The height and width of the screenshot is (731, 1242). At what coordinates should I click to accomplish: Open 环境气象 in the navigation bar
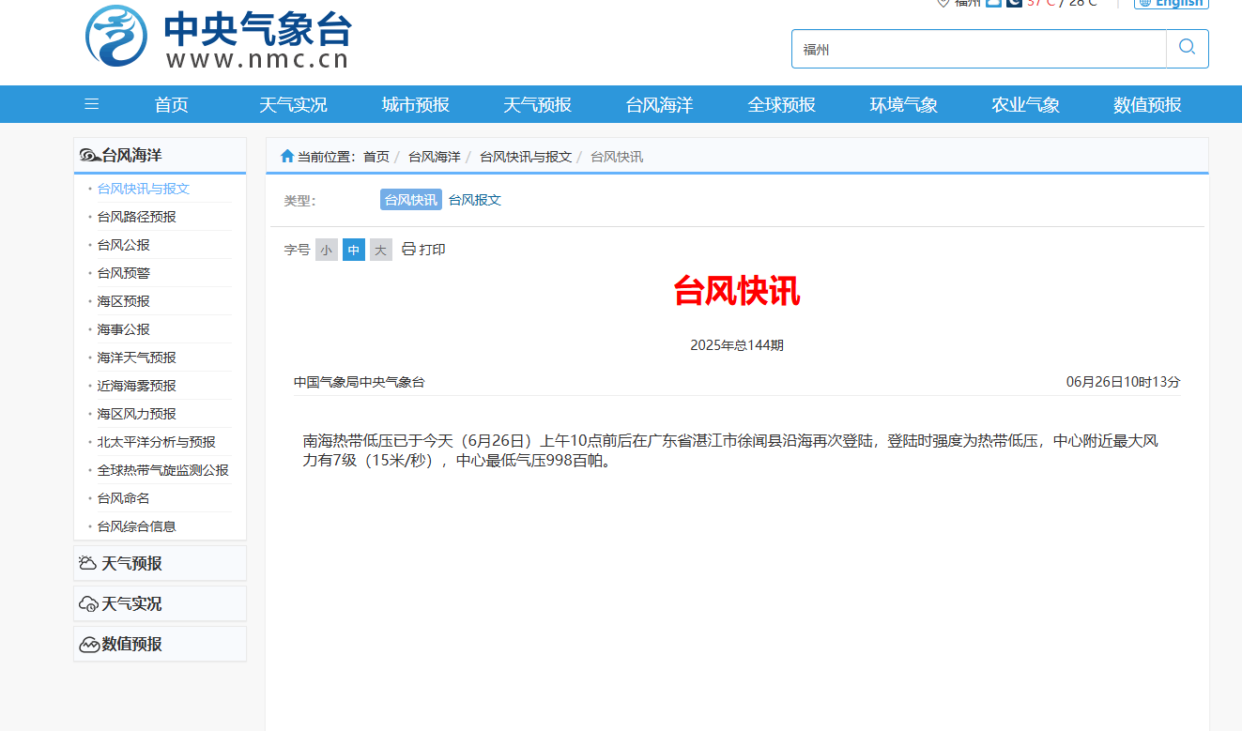click(x=903, y=104)
